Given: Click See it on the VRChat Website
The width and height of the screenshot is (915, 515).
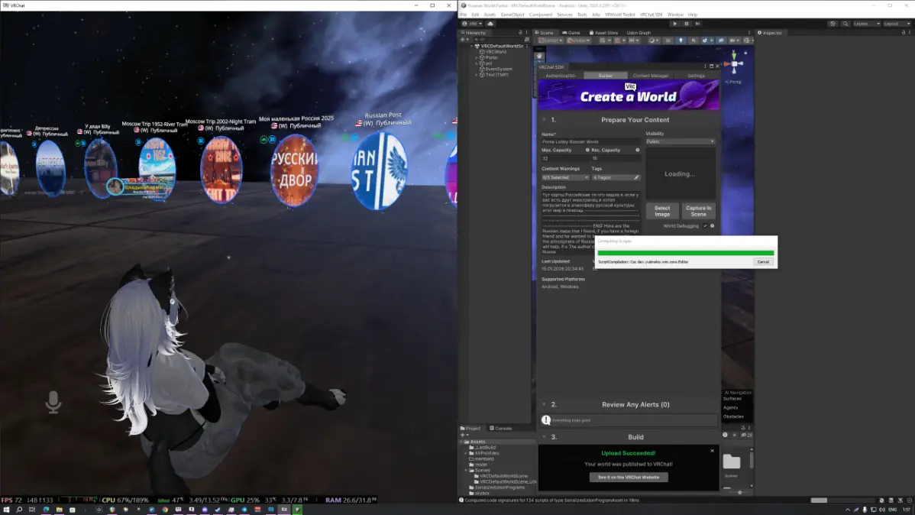Looking at the screenshot, I should 629,477.
